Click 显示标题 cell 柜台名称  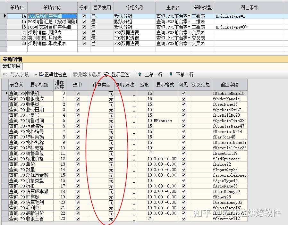[x=39, y=126]
